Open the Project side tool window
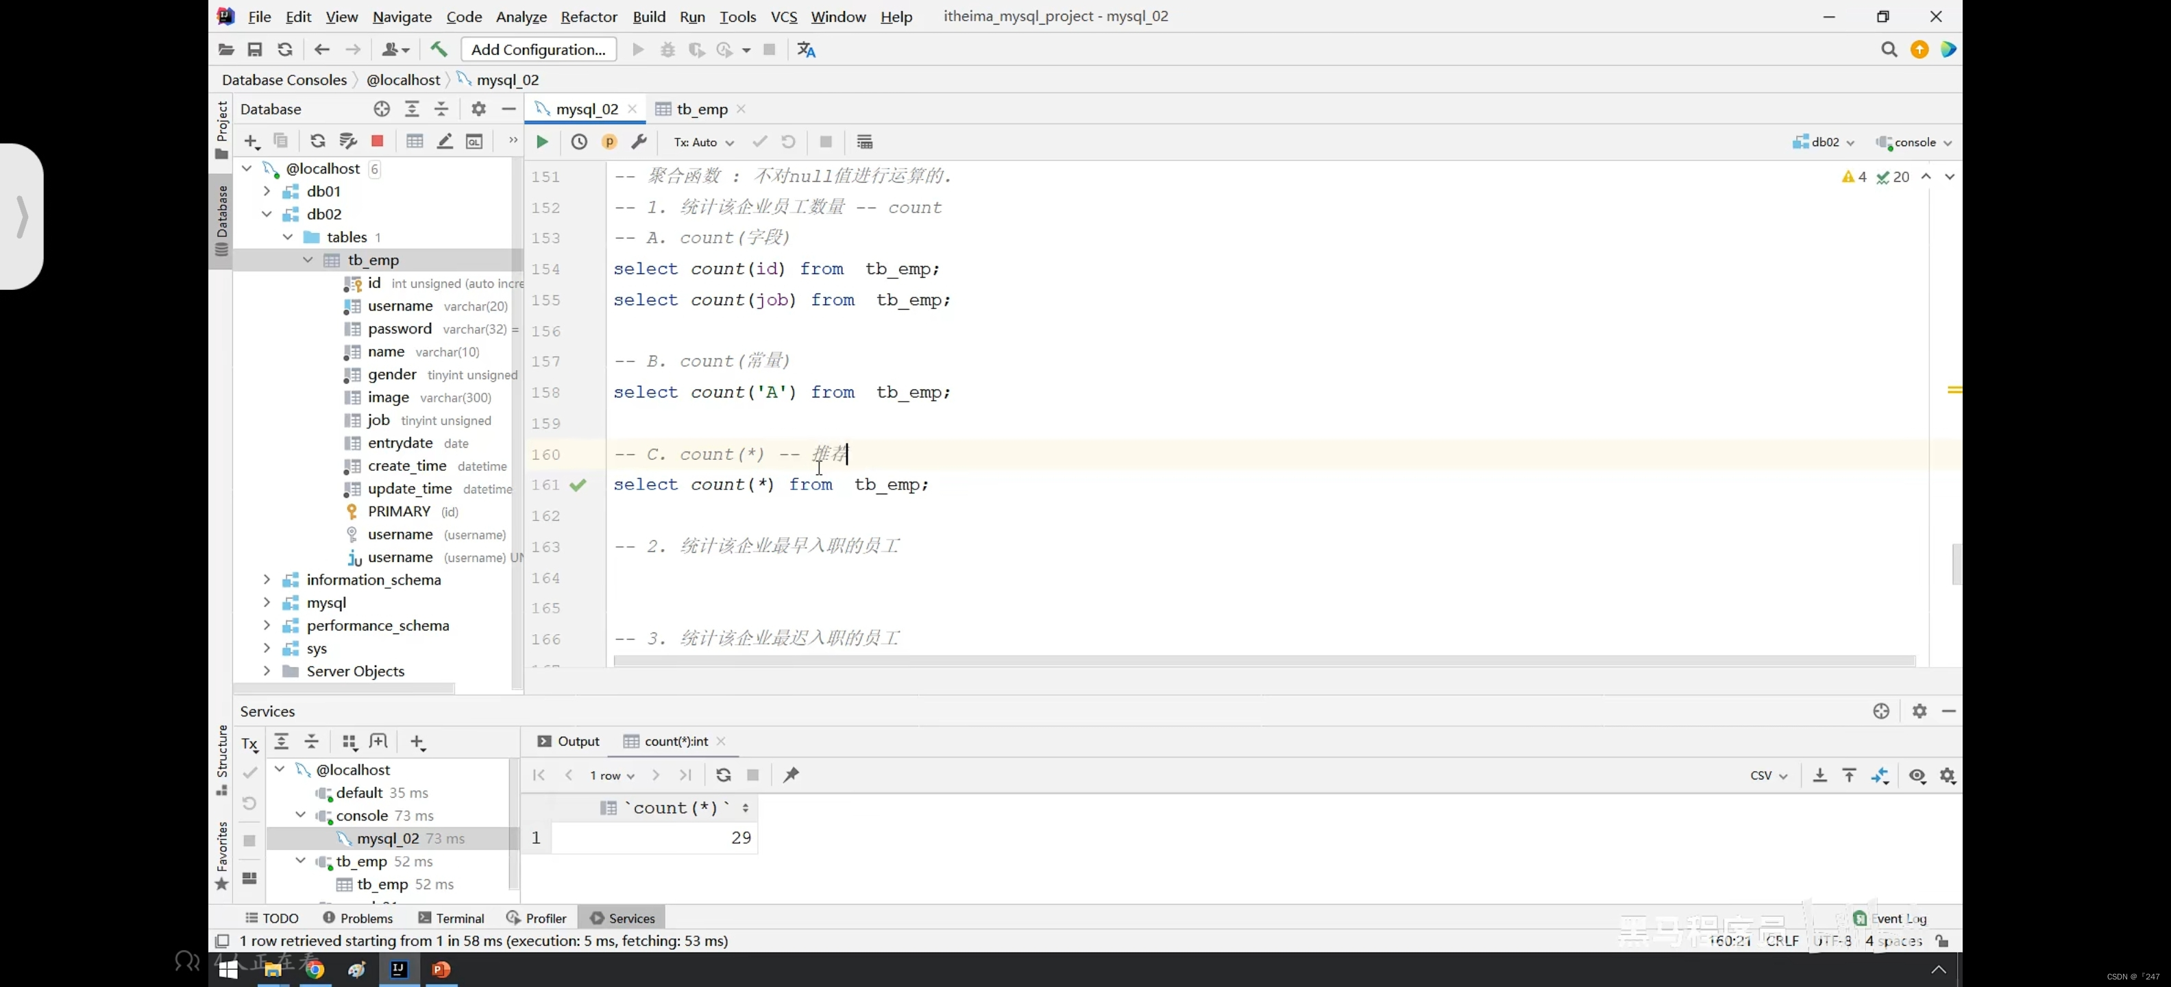The width and height of the screenshot is (2171, 987). click(x=221, y=130)
